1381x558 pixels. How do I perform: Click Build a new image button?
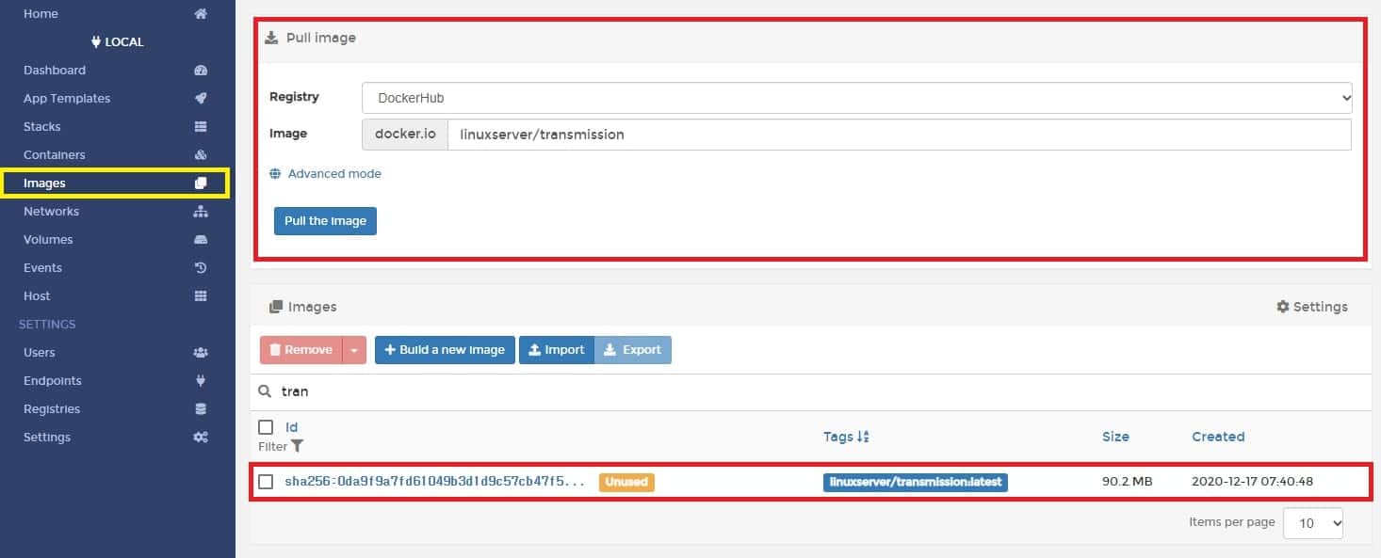point(445,350)
